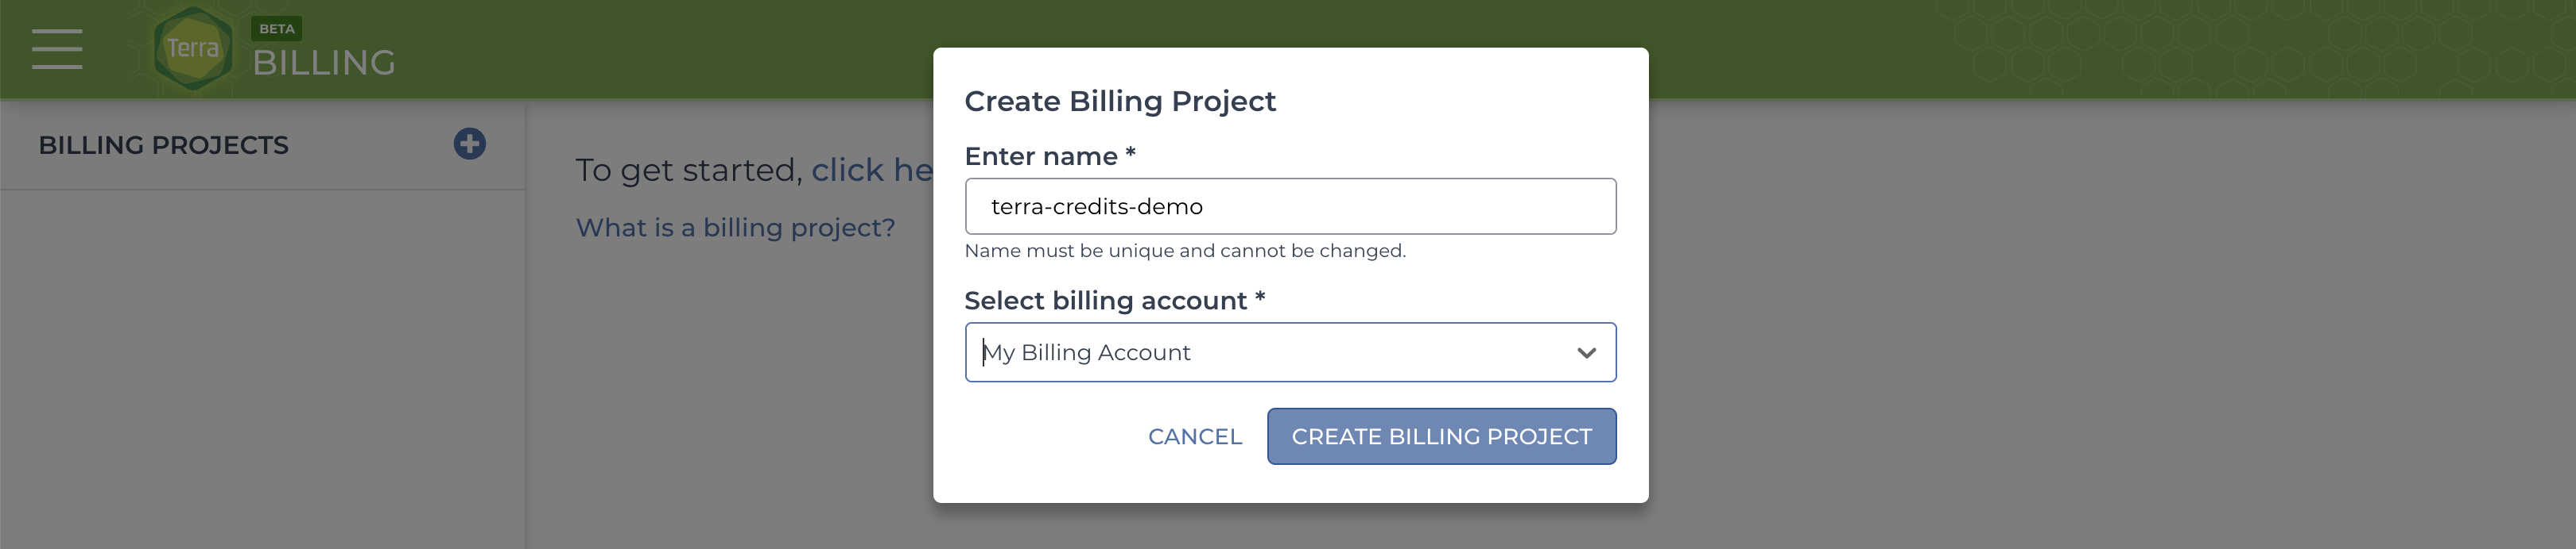The width and height of the screenshot is (2576, 549).
Task: Click the Terra hexagon logo
Action: (193, 49)
